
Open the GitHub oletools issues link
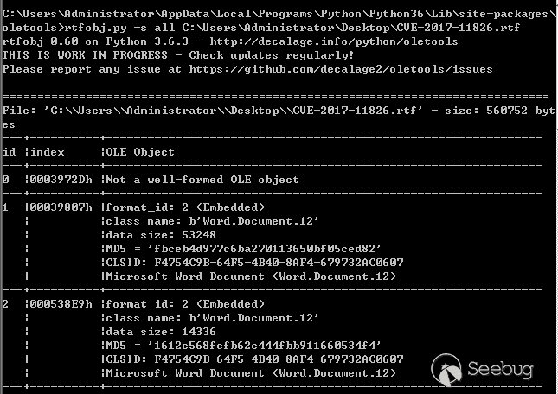click(x=342, y=69)
